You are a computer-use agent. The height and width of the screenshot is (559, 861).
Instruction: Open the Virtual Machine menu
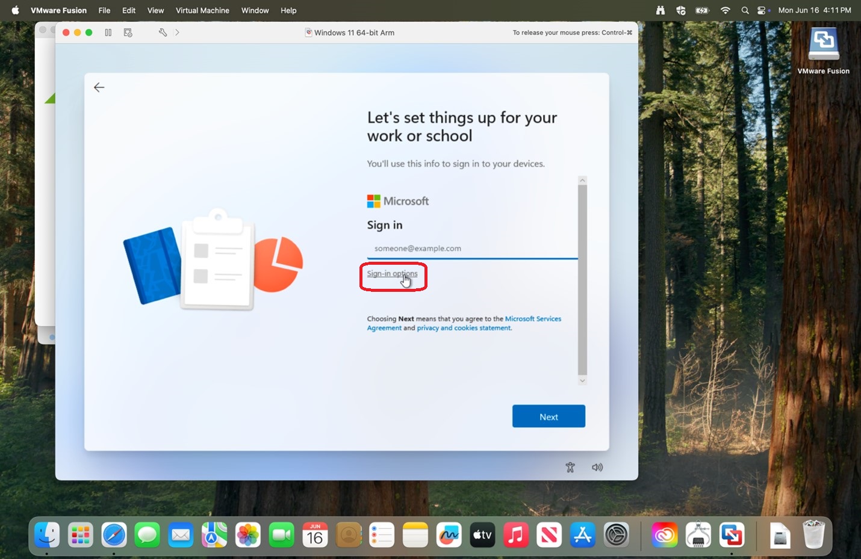coord(202,10)
